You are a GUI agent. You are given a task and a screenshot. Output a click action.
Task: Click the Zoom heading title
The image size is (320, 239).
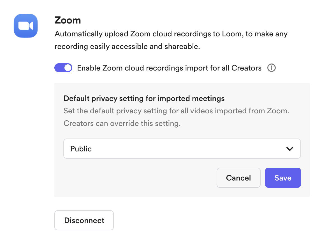coord(68,20)
